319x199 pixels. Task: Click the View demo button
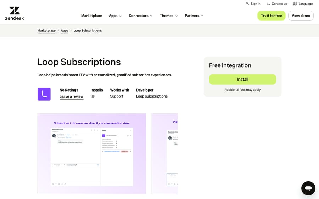(x=301, y=16)
